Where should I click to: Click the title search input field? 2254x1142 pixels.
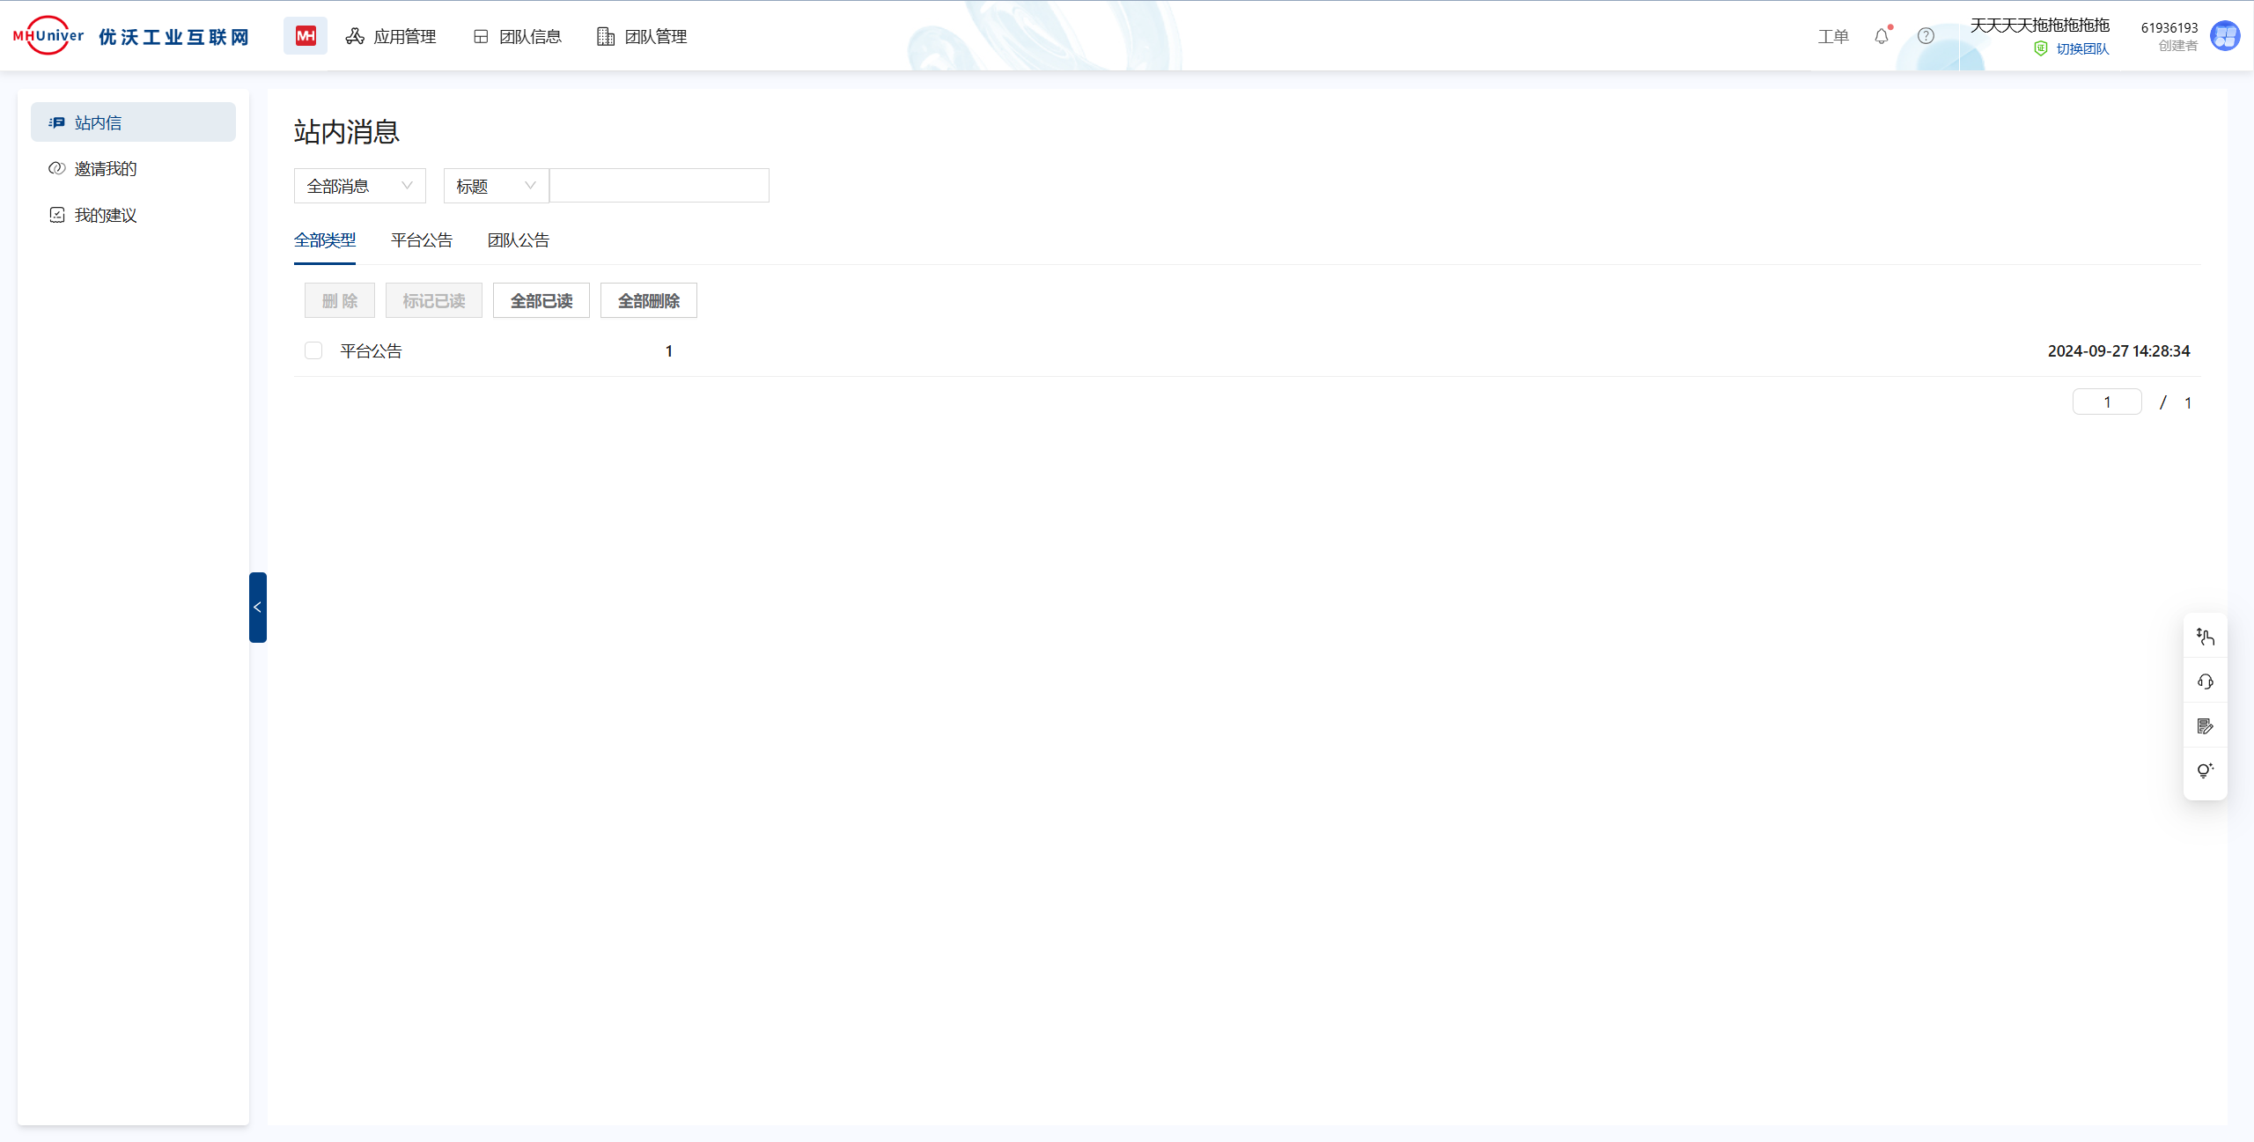tap(659, 186)
